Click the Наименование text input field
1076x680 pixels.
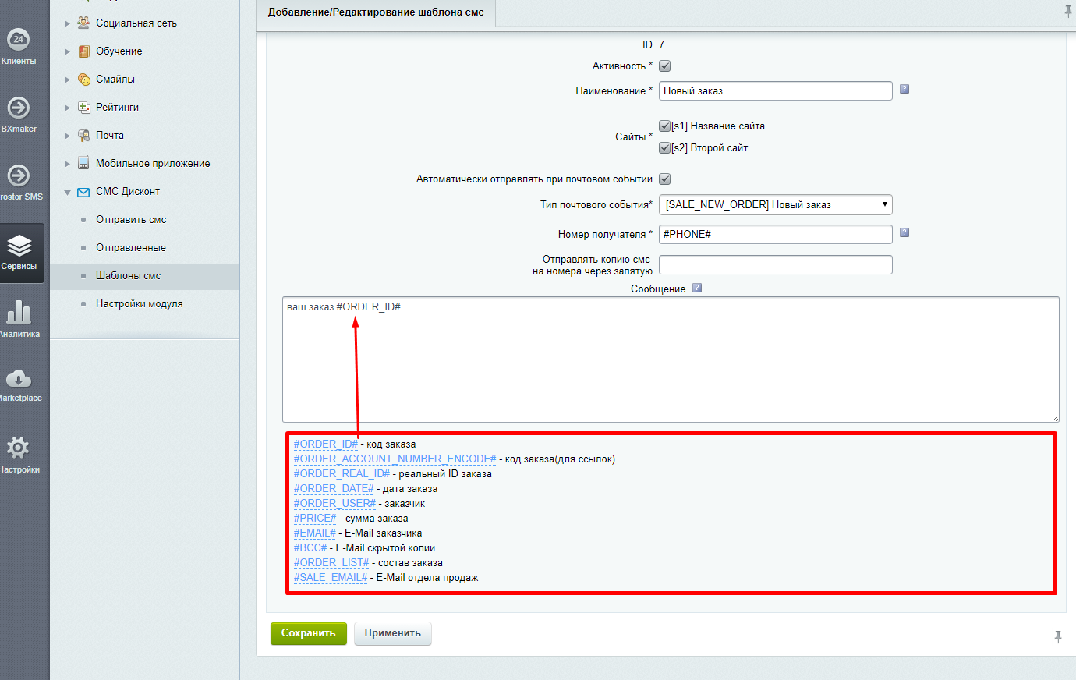(775, 91)
